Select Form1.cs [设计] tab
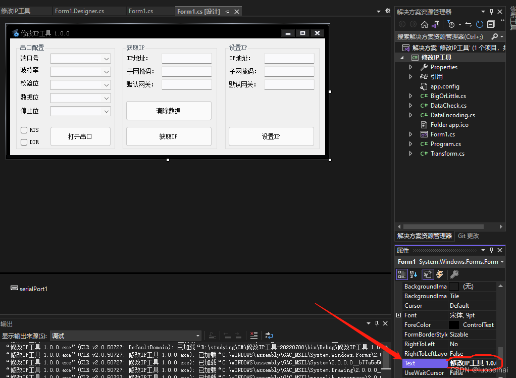516x378 pixels. point(198,12)
